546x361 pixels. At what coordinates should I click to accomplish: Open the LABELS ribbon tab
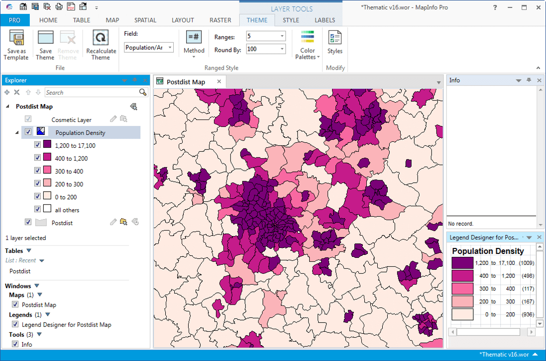[x=325, y=20]
